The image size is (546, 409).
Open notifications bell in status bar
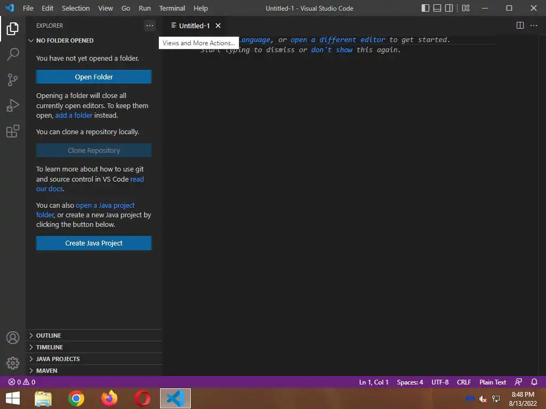coord(534,382)
